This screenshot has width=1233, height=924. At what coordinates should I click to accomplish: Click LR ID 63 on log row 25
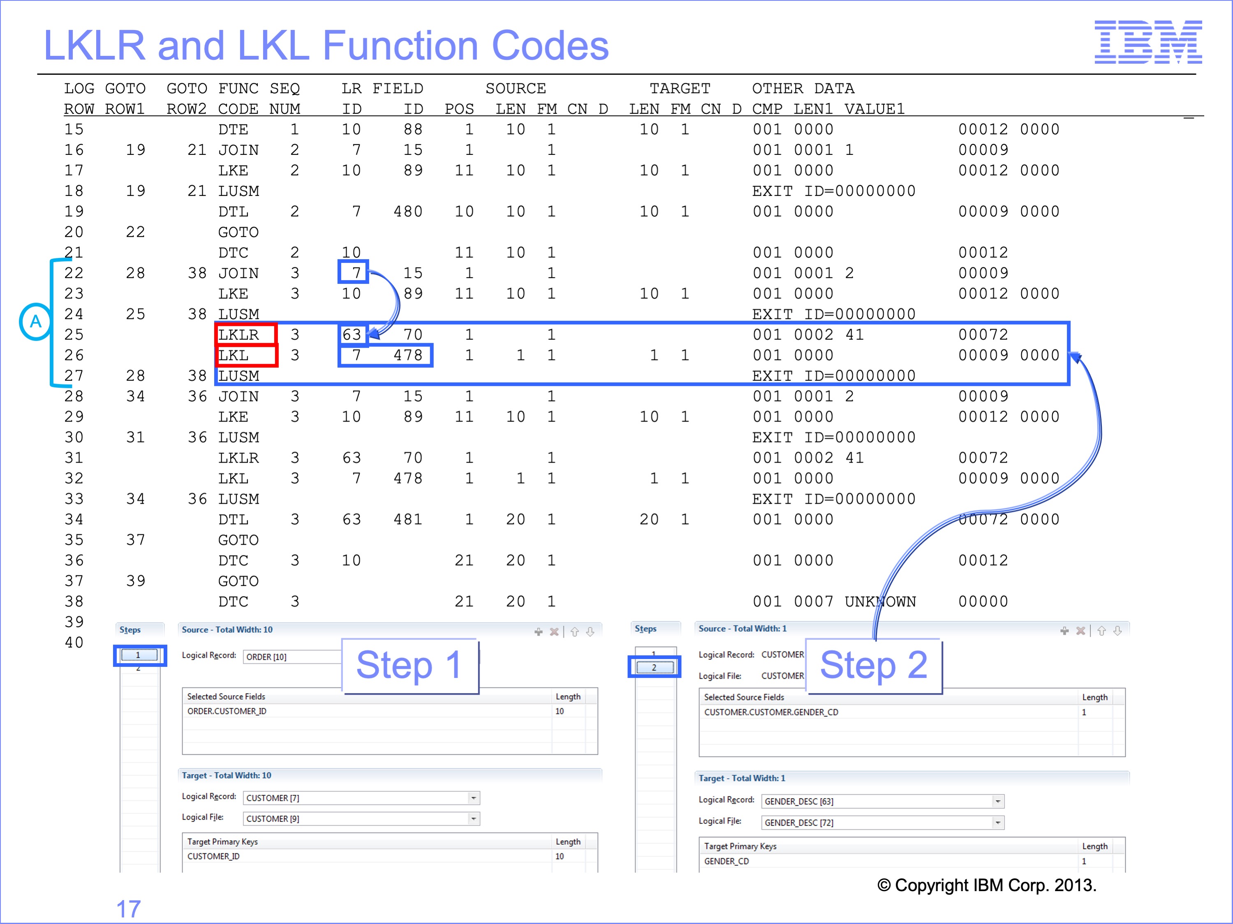click(352, 335)
